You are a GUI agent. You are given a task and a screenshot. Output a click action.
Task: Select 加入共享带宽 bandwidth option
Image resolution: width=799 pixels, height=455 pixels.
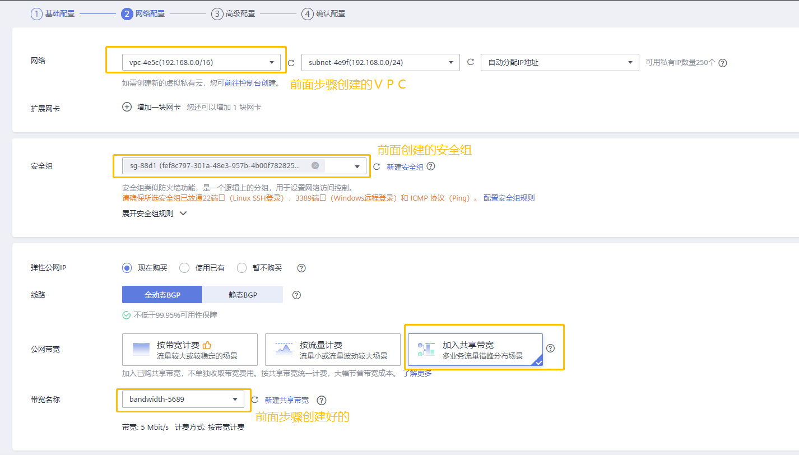[x=476, y=350]
